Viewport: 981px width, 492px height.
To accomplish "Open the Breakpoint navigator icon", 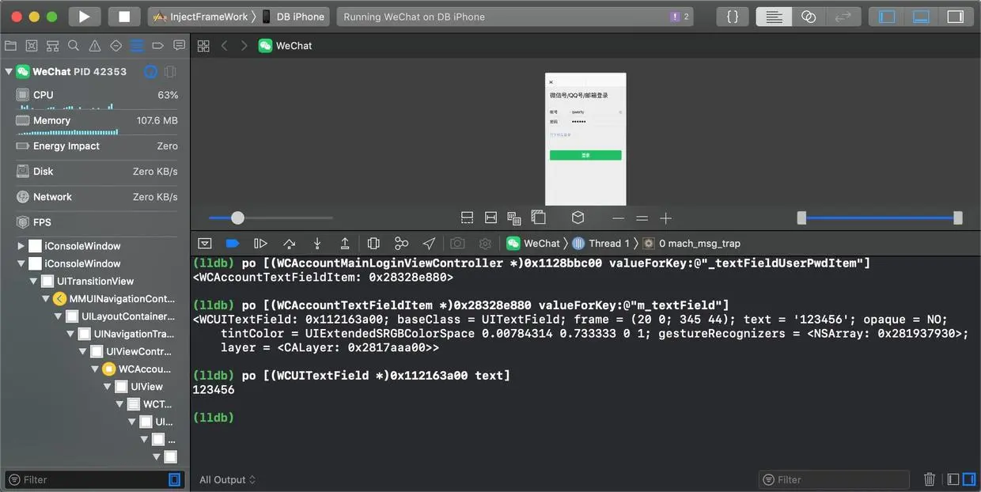I will tap(158, 46).
